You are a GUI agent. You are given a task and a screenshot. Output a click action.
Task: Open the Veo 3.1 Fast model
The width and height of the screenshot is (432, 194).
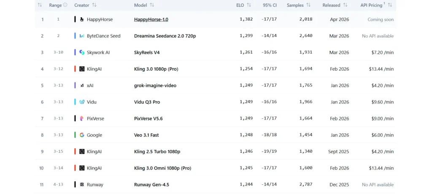pos(146,135)
